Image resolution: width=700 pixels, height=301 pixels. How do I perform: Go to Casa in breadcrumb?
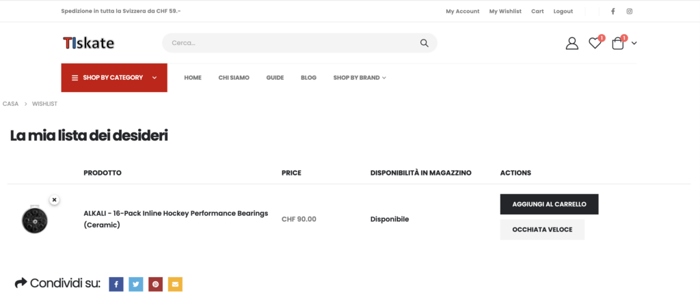[x=11, y=104]
